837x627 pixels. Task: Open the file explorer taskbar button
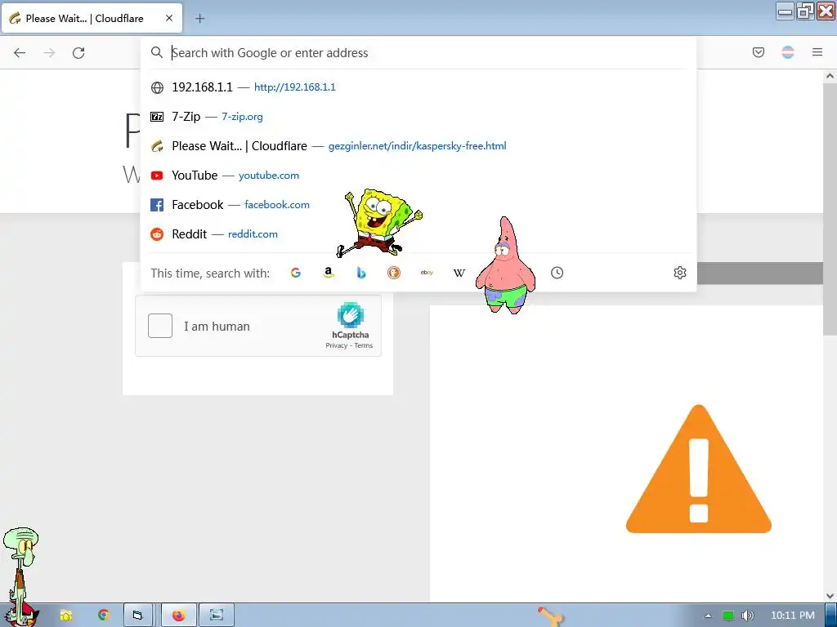[137, 616]
